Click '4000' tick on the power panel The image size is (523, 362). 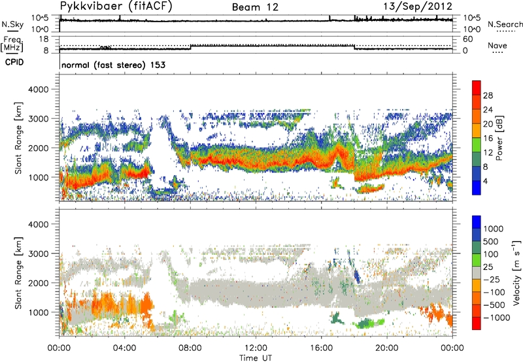(38, 90)
